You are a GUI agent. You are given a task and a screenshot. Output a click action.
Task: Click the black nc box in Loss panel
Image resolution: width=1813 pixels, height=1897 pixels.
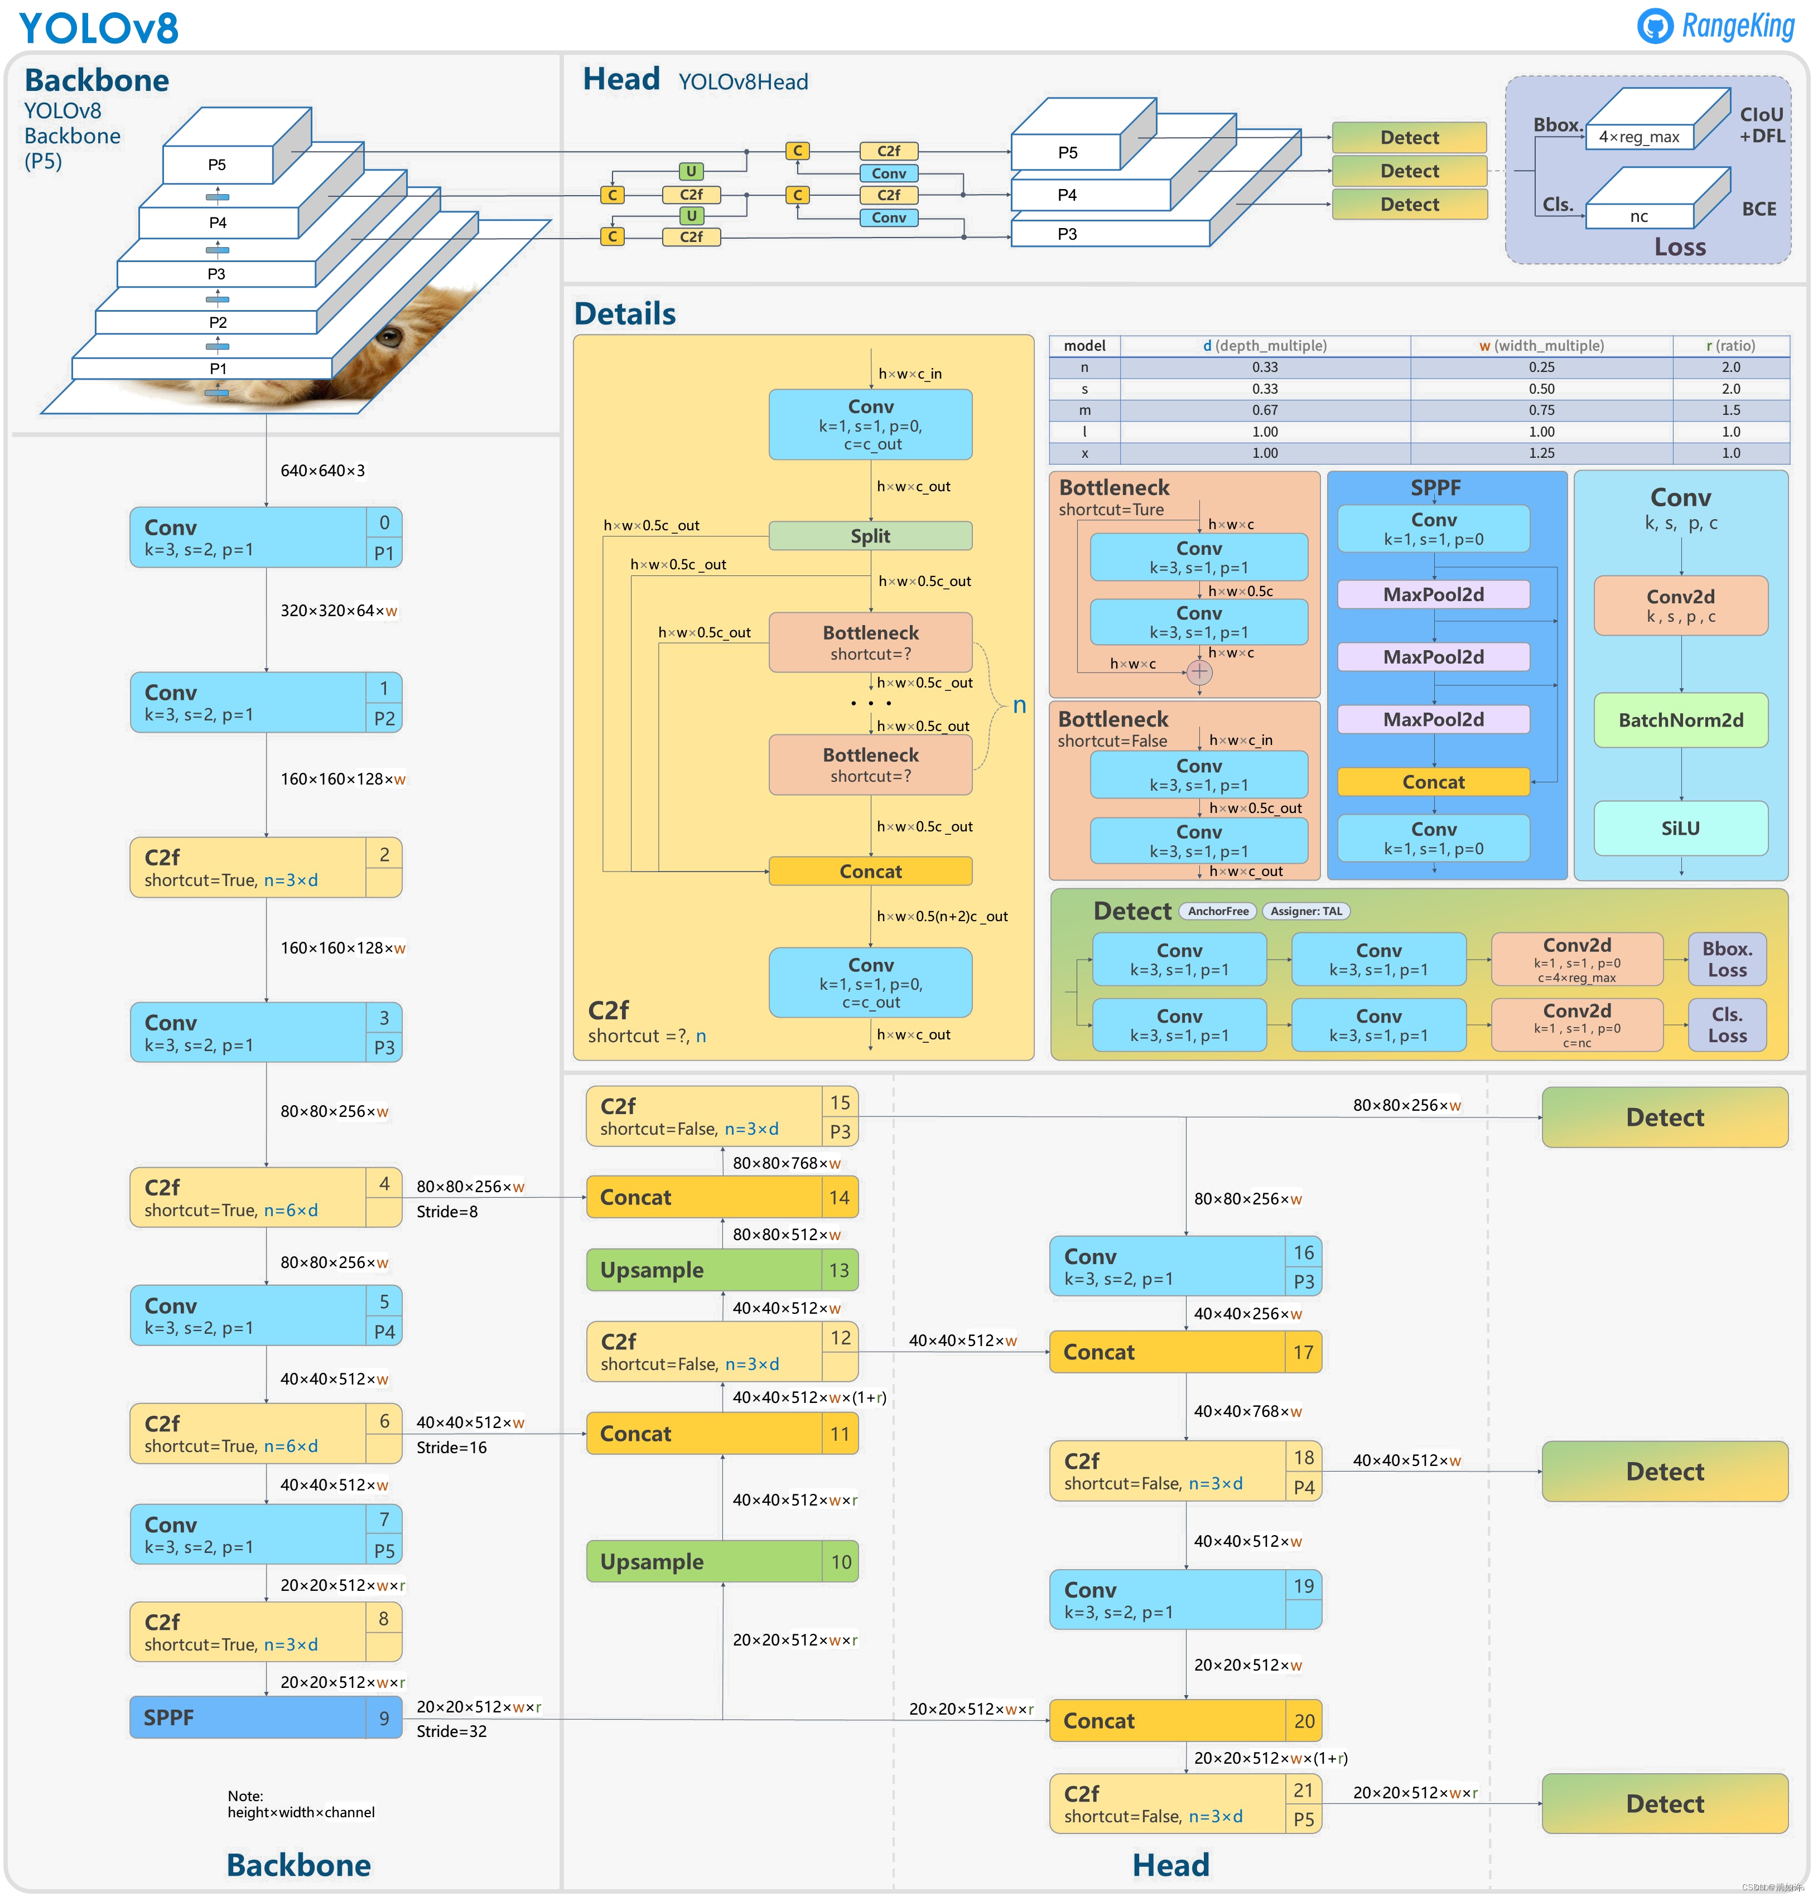(x=1639, y=216)
